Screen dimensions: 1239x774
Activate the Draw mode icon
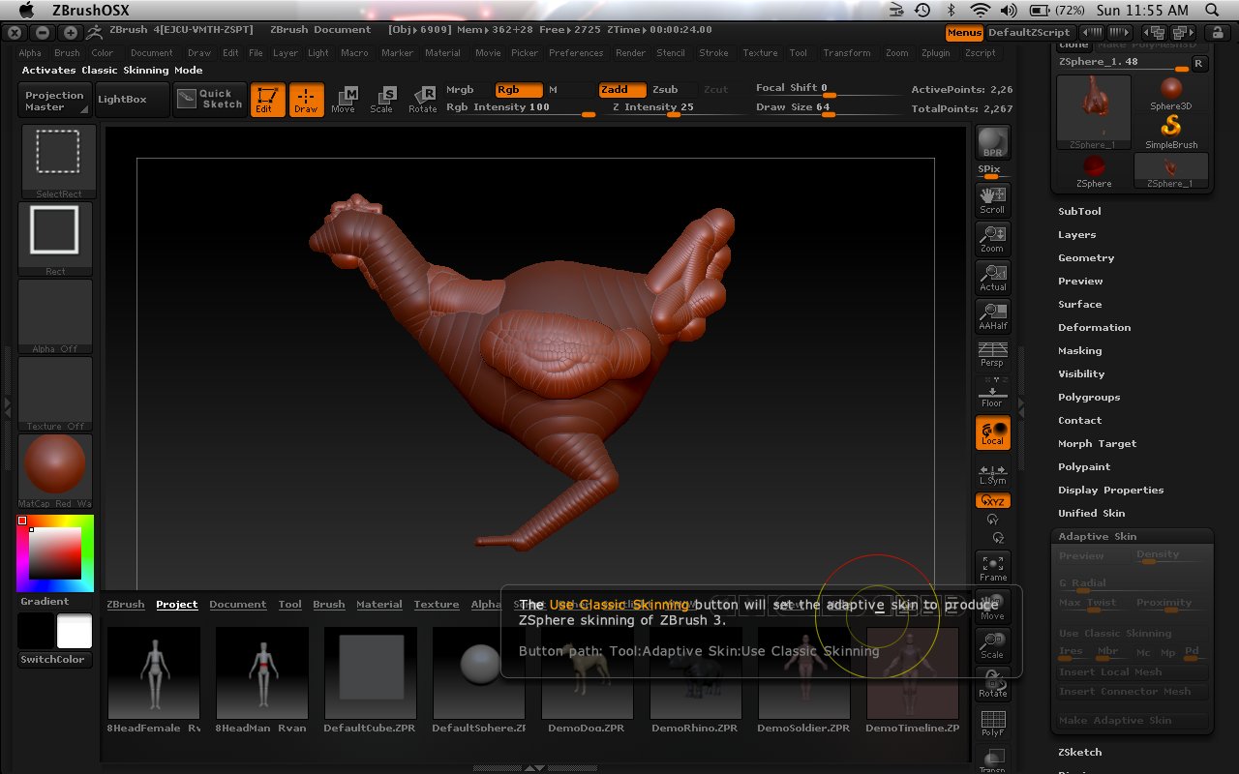[306, 100]
